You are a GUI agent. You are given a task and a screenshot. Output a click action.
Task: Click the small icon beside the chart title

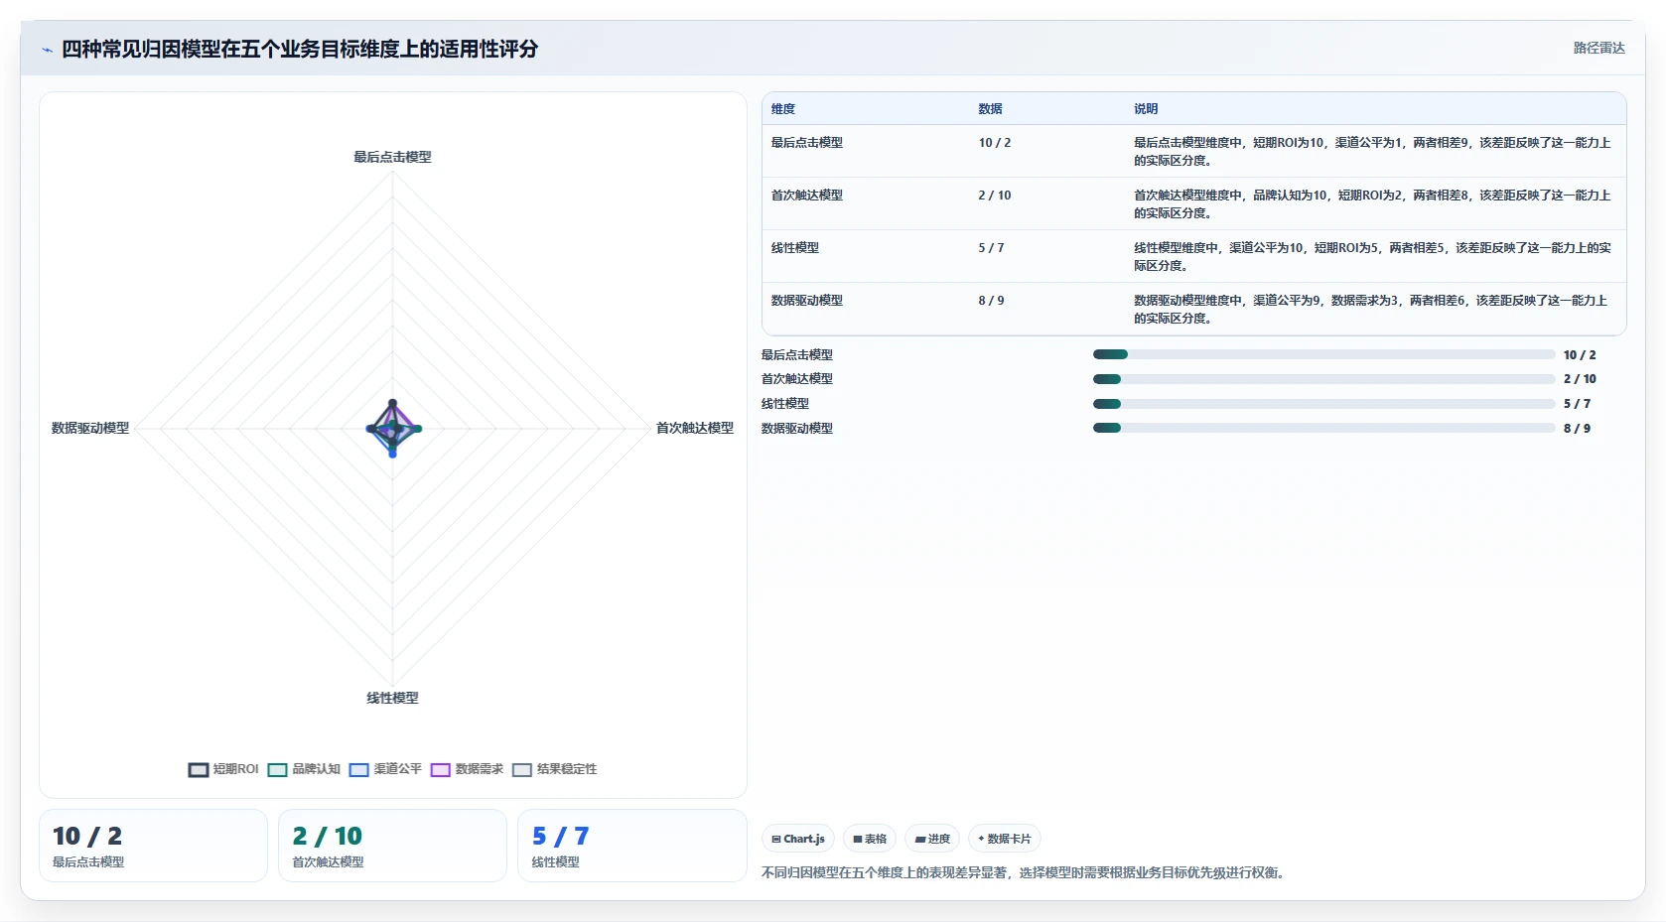pos(47,50)
